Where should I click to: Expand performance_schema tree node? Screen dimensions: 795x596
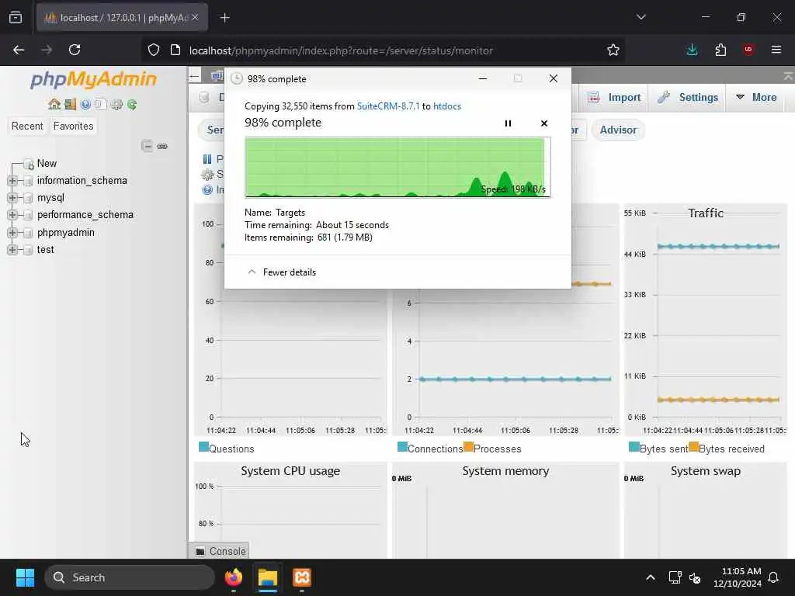click(12, 216)
